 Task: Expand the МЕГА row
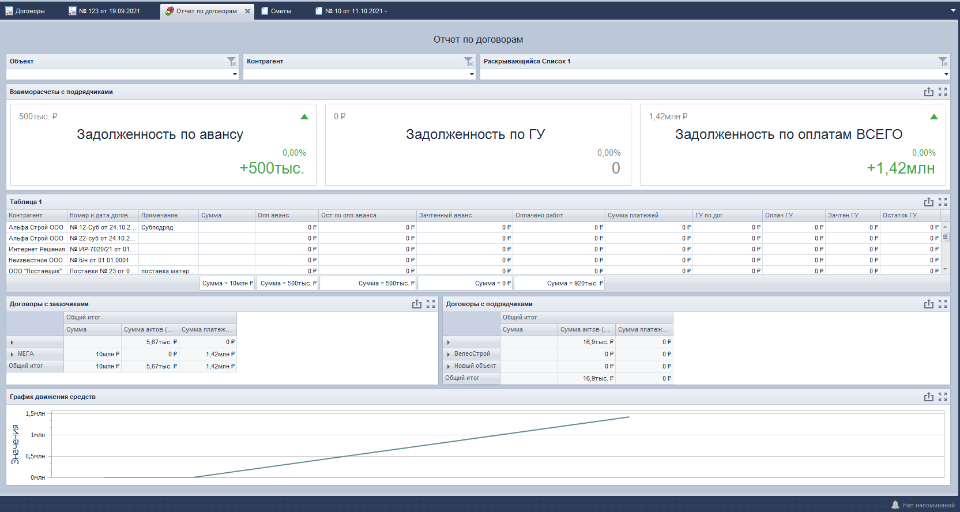coord(12,354)
